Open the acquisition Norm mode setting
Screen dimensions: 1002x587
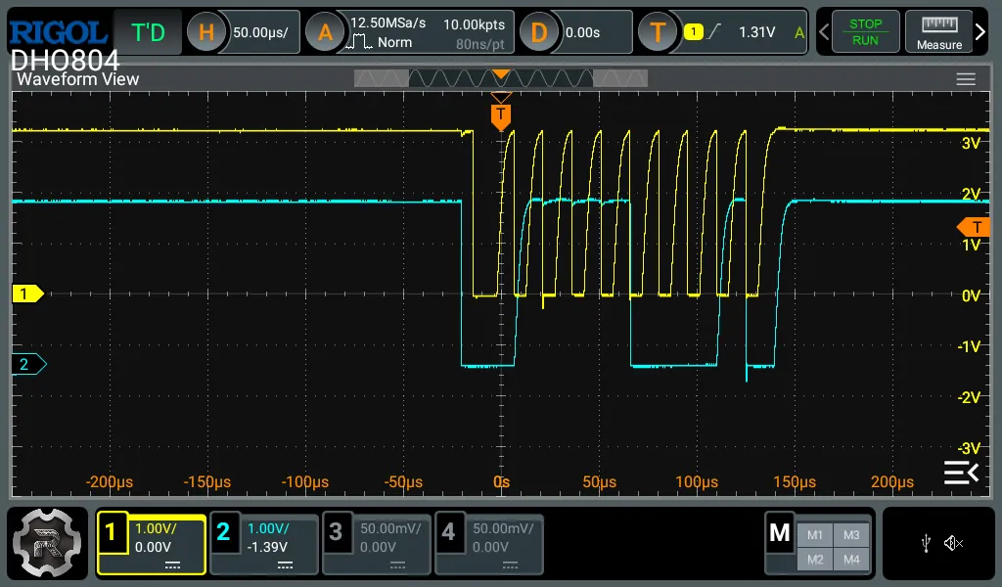380,42
